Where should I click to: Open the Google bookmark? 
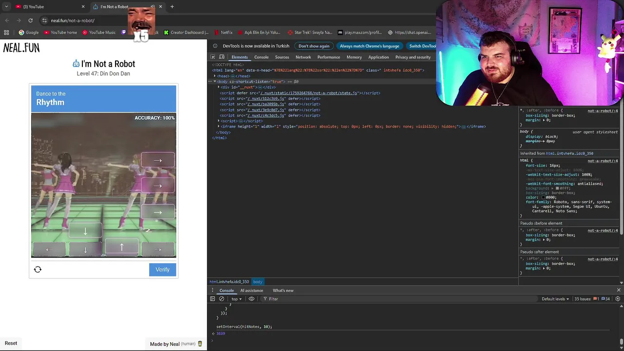[x=29, y=33]
